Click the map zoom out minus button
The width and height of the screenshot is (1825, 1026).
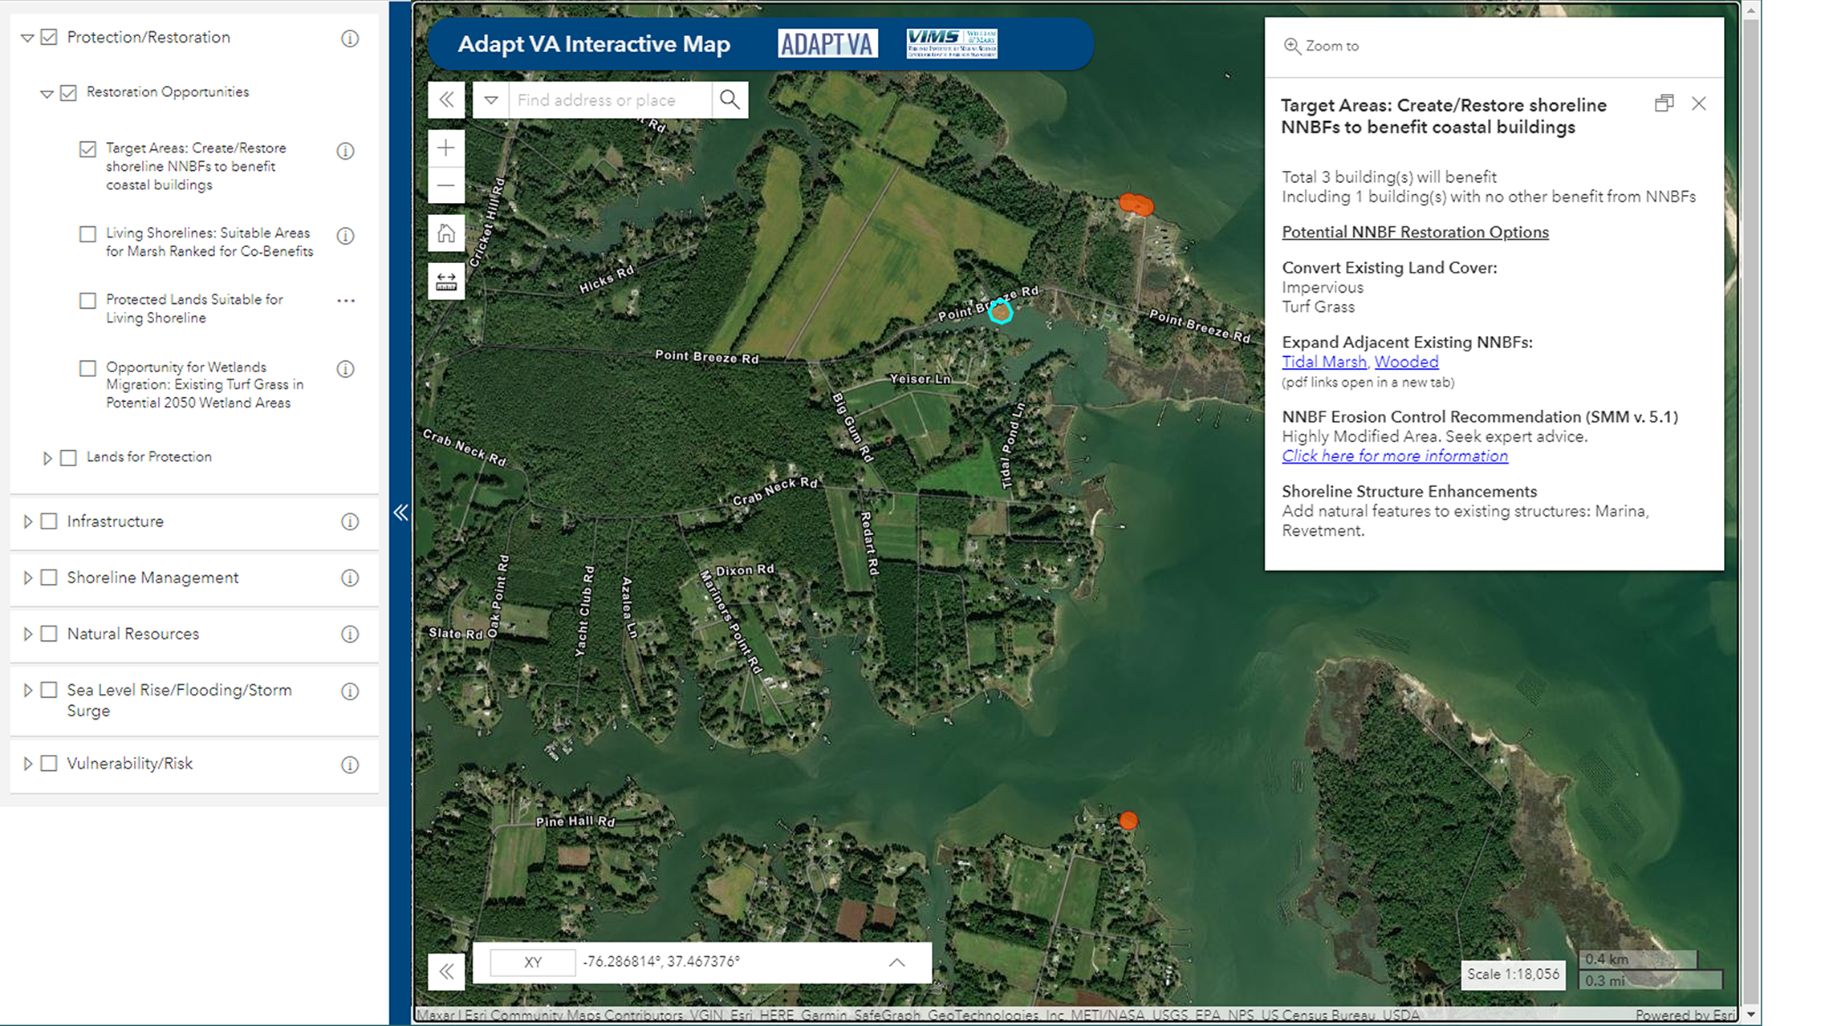(x=446, y=185)
